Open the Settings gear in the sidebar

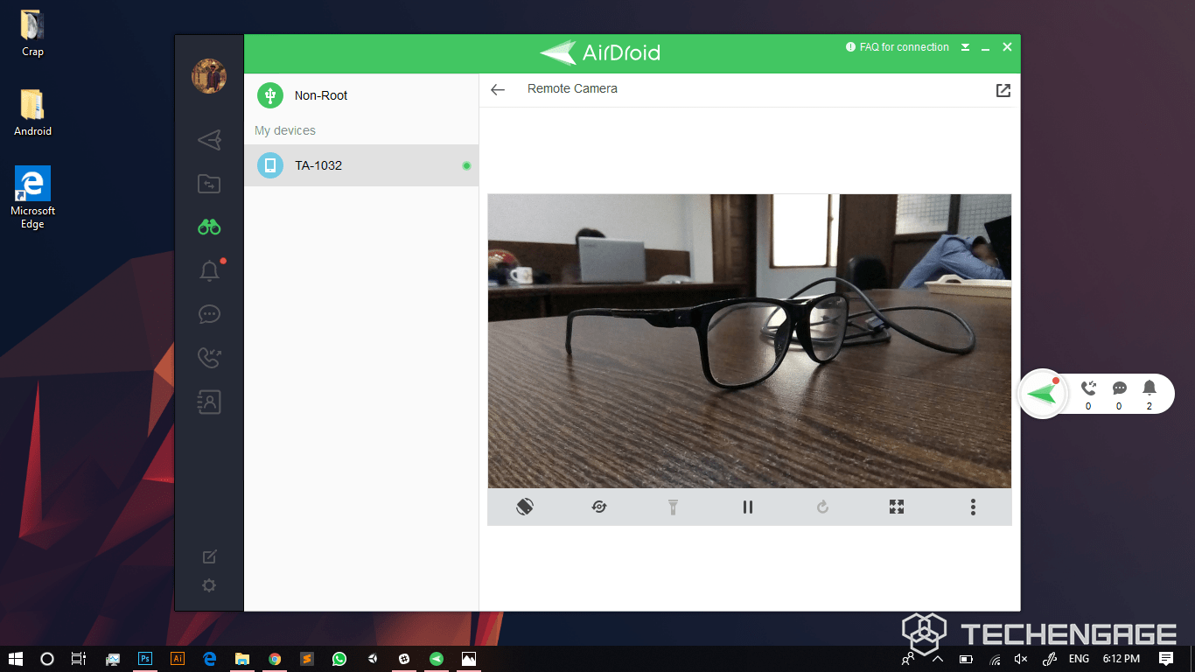209,585
